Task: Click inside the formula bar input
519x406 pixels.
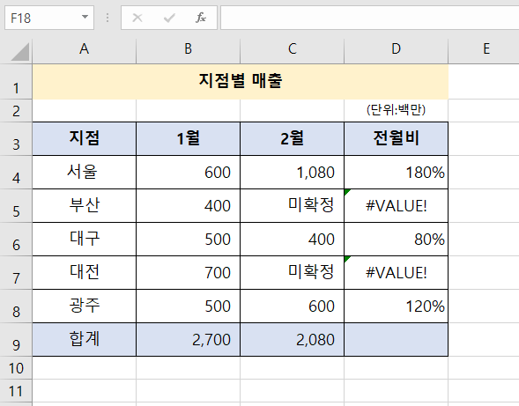Action: [370, 18]
